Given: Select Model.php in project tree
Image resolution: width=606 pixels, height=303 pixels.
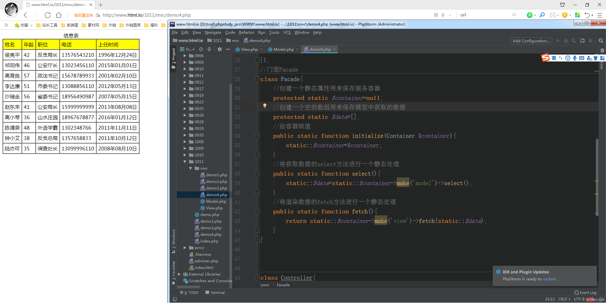Looking at the screenshot, I should click(216, 201).
